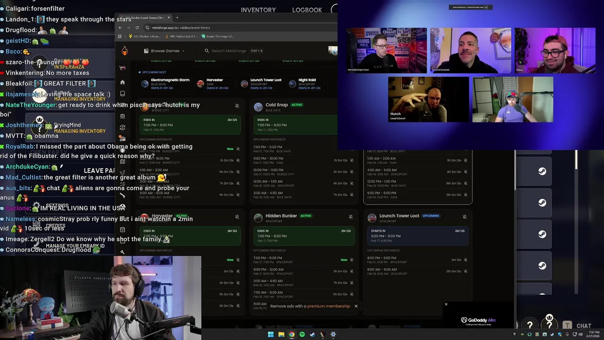Click the GoDaddy Airo ad
This screenshot has width=604, height=340.
(x=478, y=321)
